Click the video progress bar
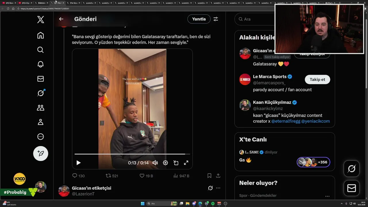 pos(132,154)
